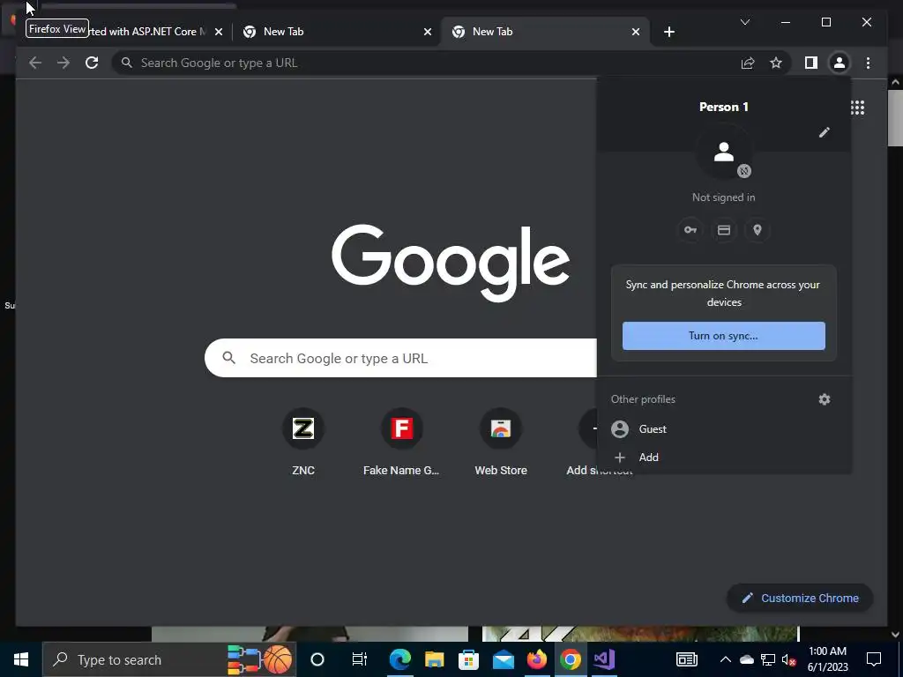Screen dimensions: 903x677
Task: Open Task View on taskbar
Action: pyautogui.click(x=359, y=659)
